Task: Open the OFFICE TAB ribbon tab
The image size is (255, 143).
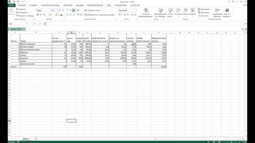Action: click(x=135, y=5)
